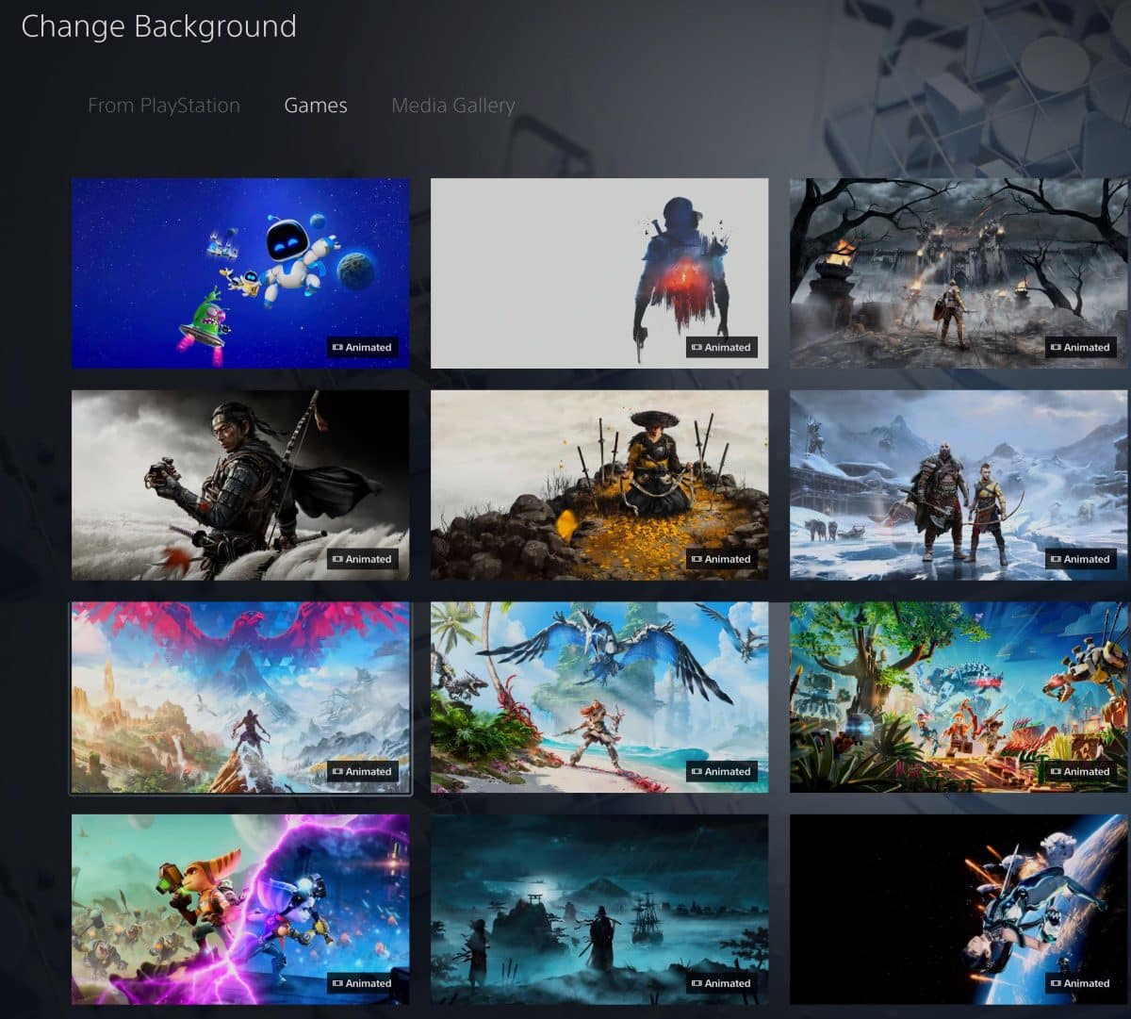The image size is (1131, 1019).
Task: Pick the astronaut orbiting planet background
Action: [x=959, y=910]
